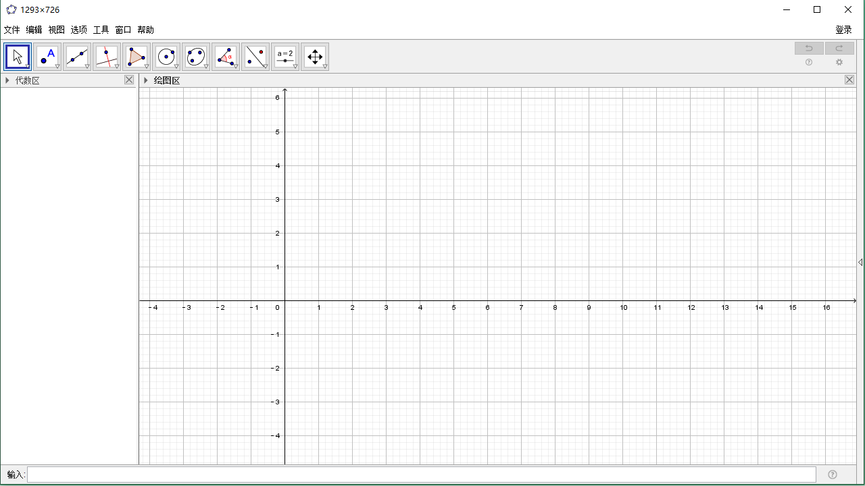Select the Perpendicular Line tool

click(x=106, y=56)
